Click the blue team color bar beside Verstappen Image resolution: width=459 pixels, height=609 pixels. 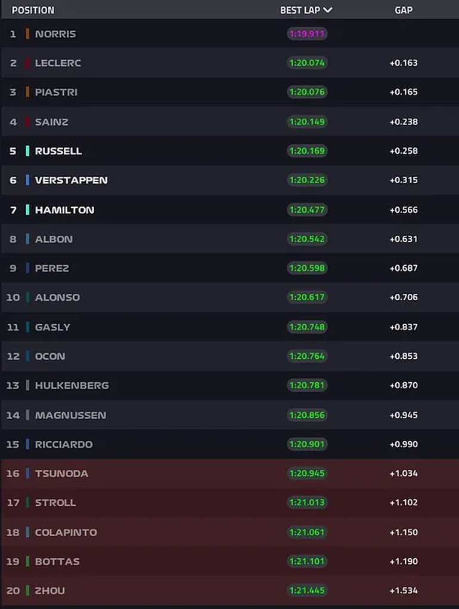pos(27,180)
